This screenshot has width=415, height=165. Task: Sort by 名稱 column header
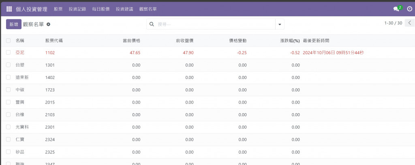(20, 41)
